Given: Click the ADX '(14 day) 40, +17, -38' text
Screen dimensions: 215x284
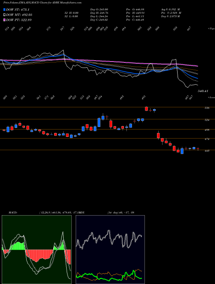Looking at the screenshot, I should pyautogui.click(x=121, y=213).
